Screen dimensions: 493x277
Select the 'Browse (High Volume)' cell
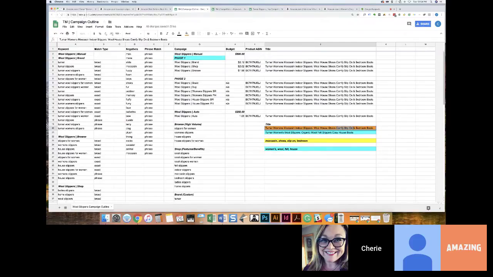200,124
